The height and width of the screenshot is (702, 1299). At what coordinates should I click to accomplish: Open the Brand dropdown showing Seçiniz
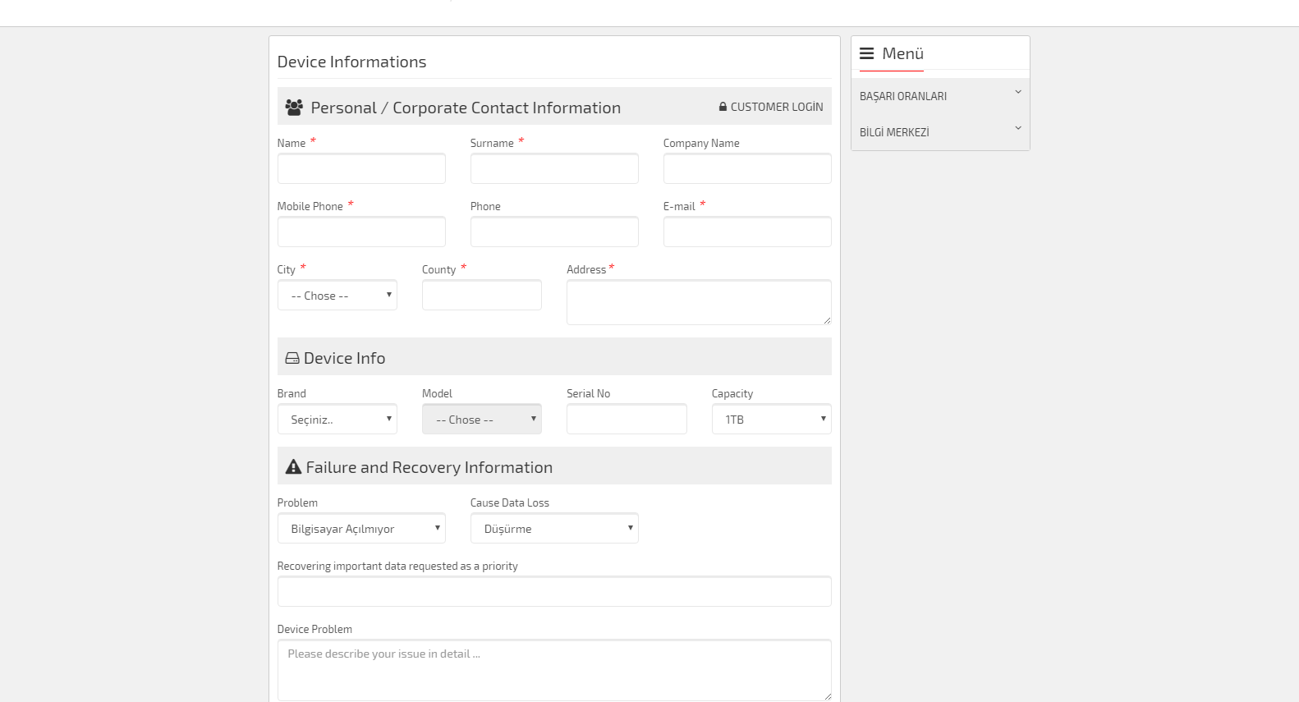point(337,420)
